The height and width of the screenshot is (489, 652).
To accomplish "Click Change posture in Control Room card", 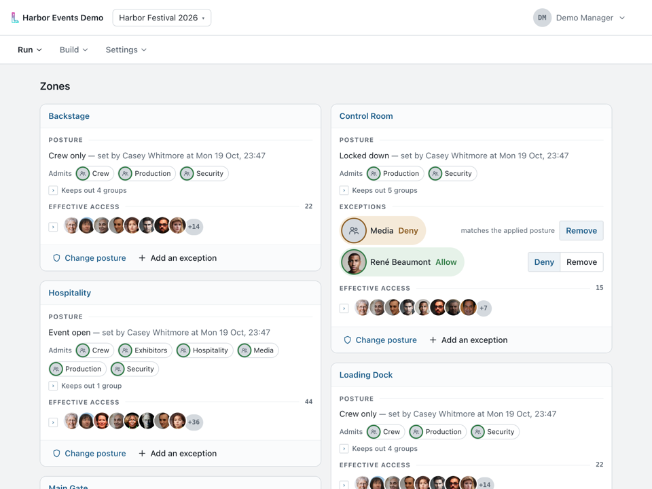I will (380, 340).
